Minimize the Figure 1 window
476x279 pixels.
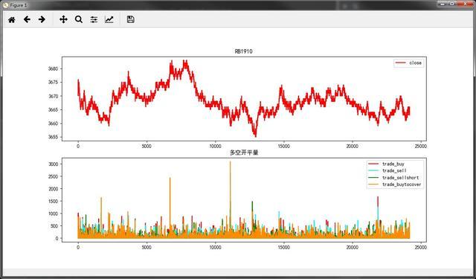coord(443,4)
